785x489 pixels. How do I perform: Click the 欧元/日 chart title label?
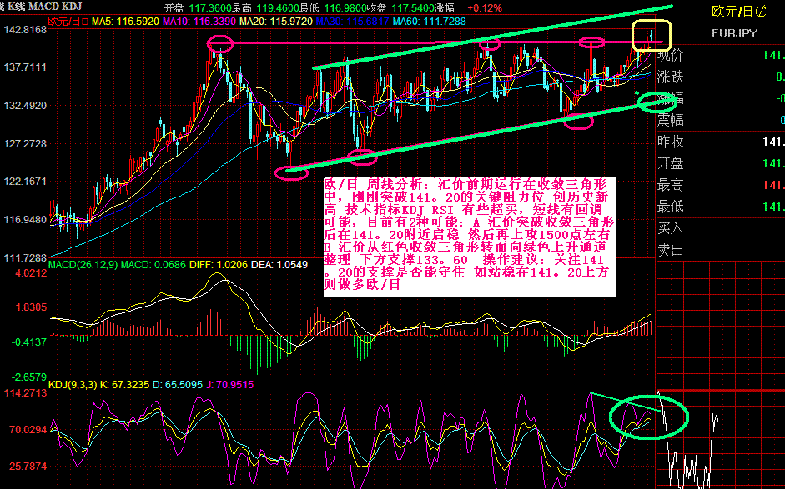[64, 22]
